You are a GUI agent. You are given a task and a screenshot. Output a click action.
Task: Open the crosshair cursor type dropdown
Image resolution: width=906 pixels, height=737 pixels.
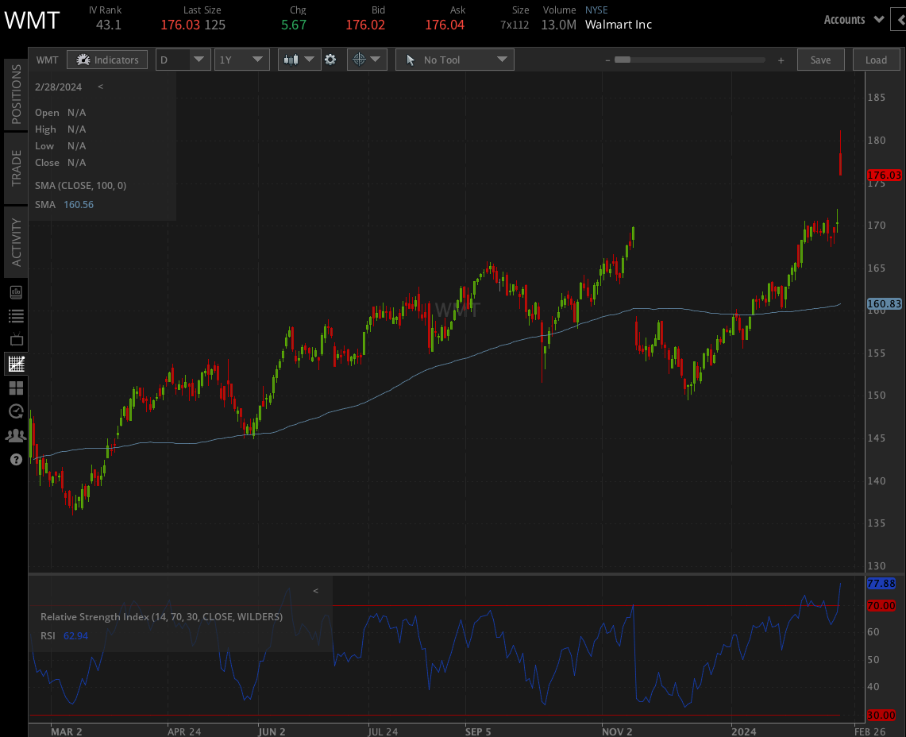click(366, 60)
